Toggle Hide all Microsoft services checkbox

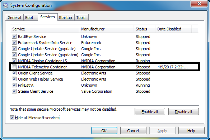click(12, 118)
